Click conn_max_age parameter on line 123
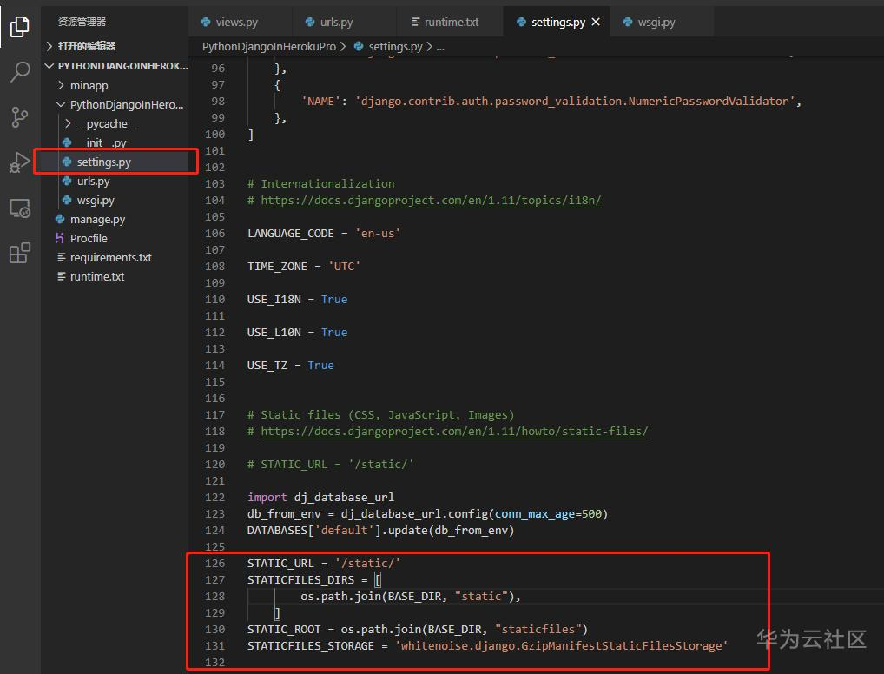The width and height of the screenshot is (884, 674). [x=534, y=514]
